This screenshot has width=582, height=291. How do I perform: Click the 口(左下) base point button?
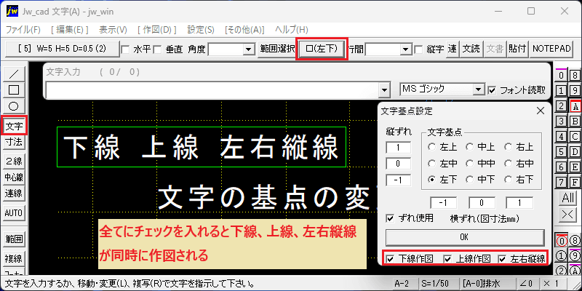point(322,49)
